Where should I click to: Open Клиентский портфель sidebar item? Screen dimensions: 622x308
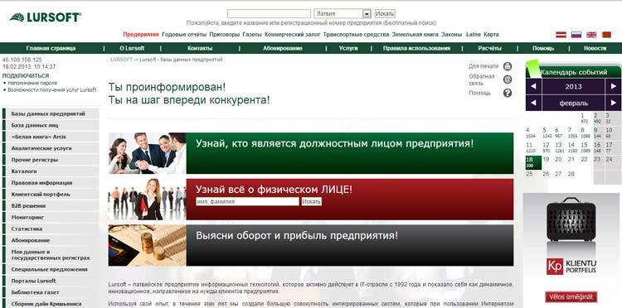coord(51,195)
